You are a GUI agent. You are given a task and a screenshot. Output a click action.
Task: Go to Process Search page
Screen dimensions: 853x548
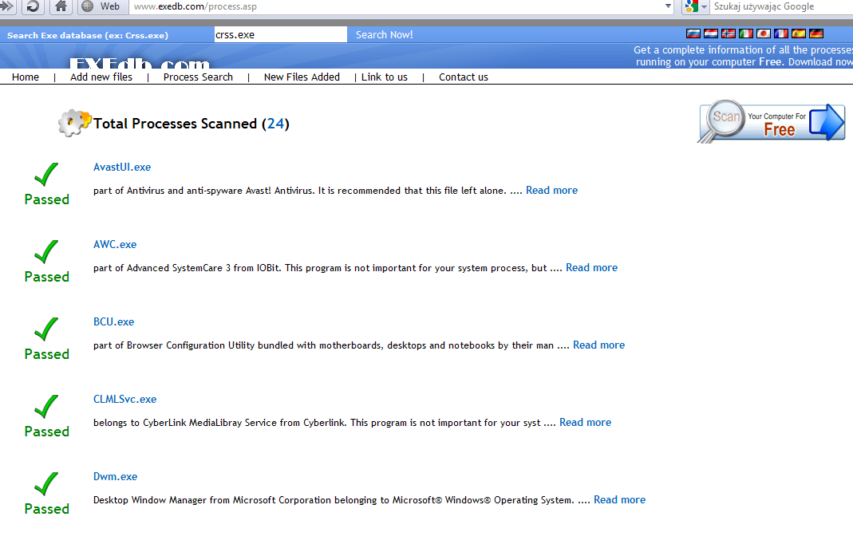pyautogui.click(x=198, y=77)
